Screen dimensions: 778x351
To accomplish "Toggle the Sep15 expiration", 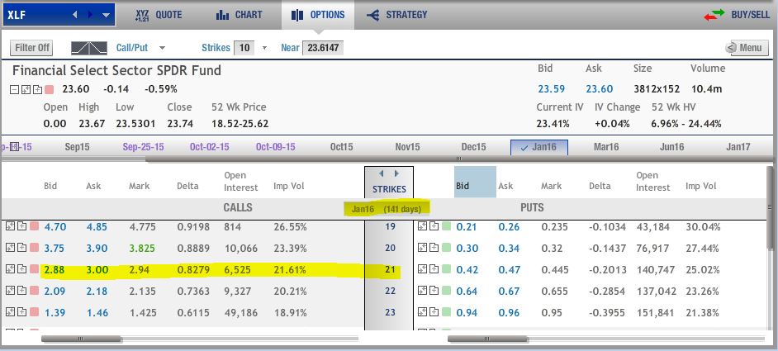I will pos(78,147).
